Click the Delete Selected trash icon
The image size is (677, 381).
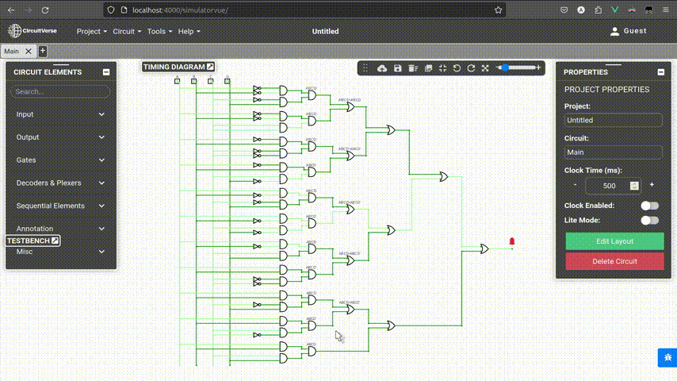coord(413,68)
